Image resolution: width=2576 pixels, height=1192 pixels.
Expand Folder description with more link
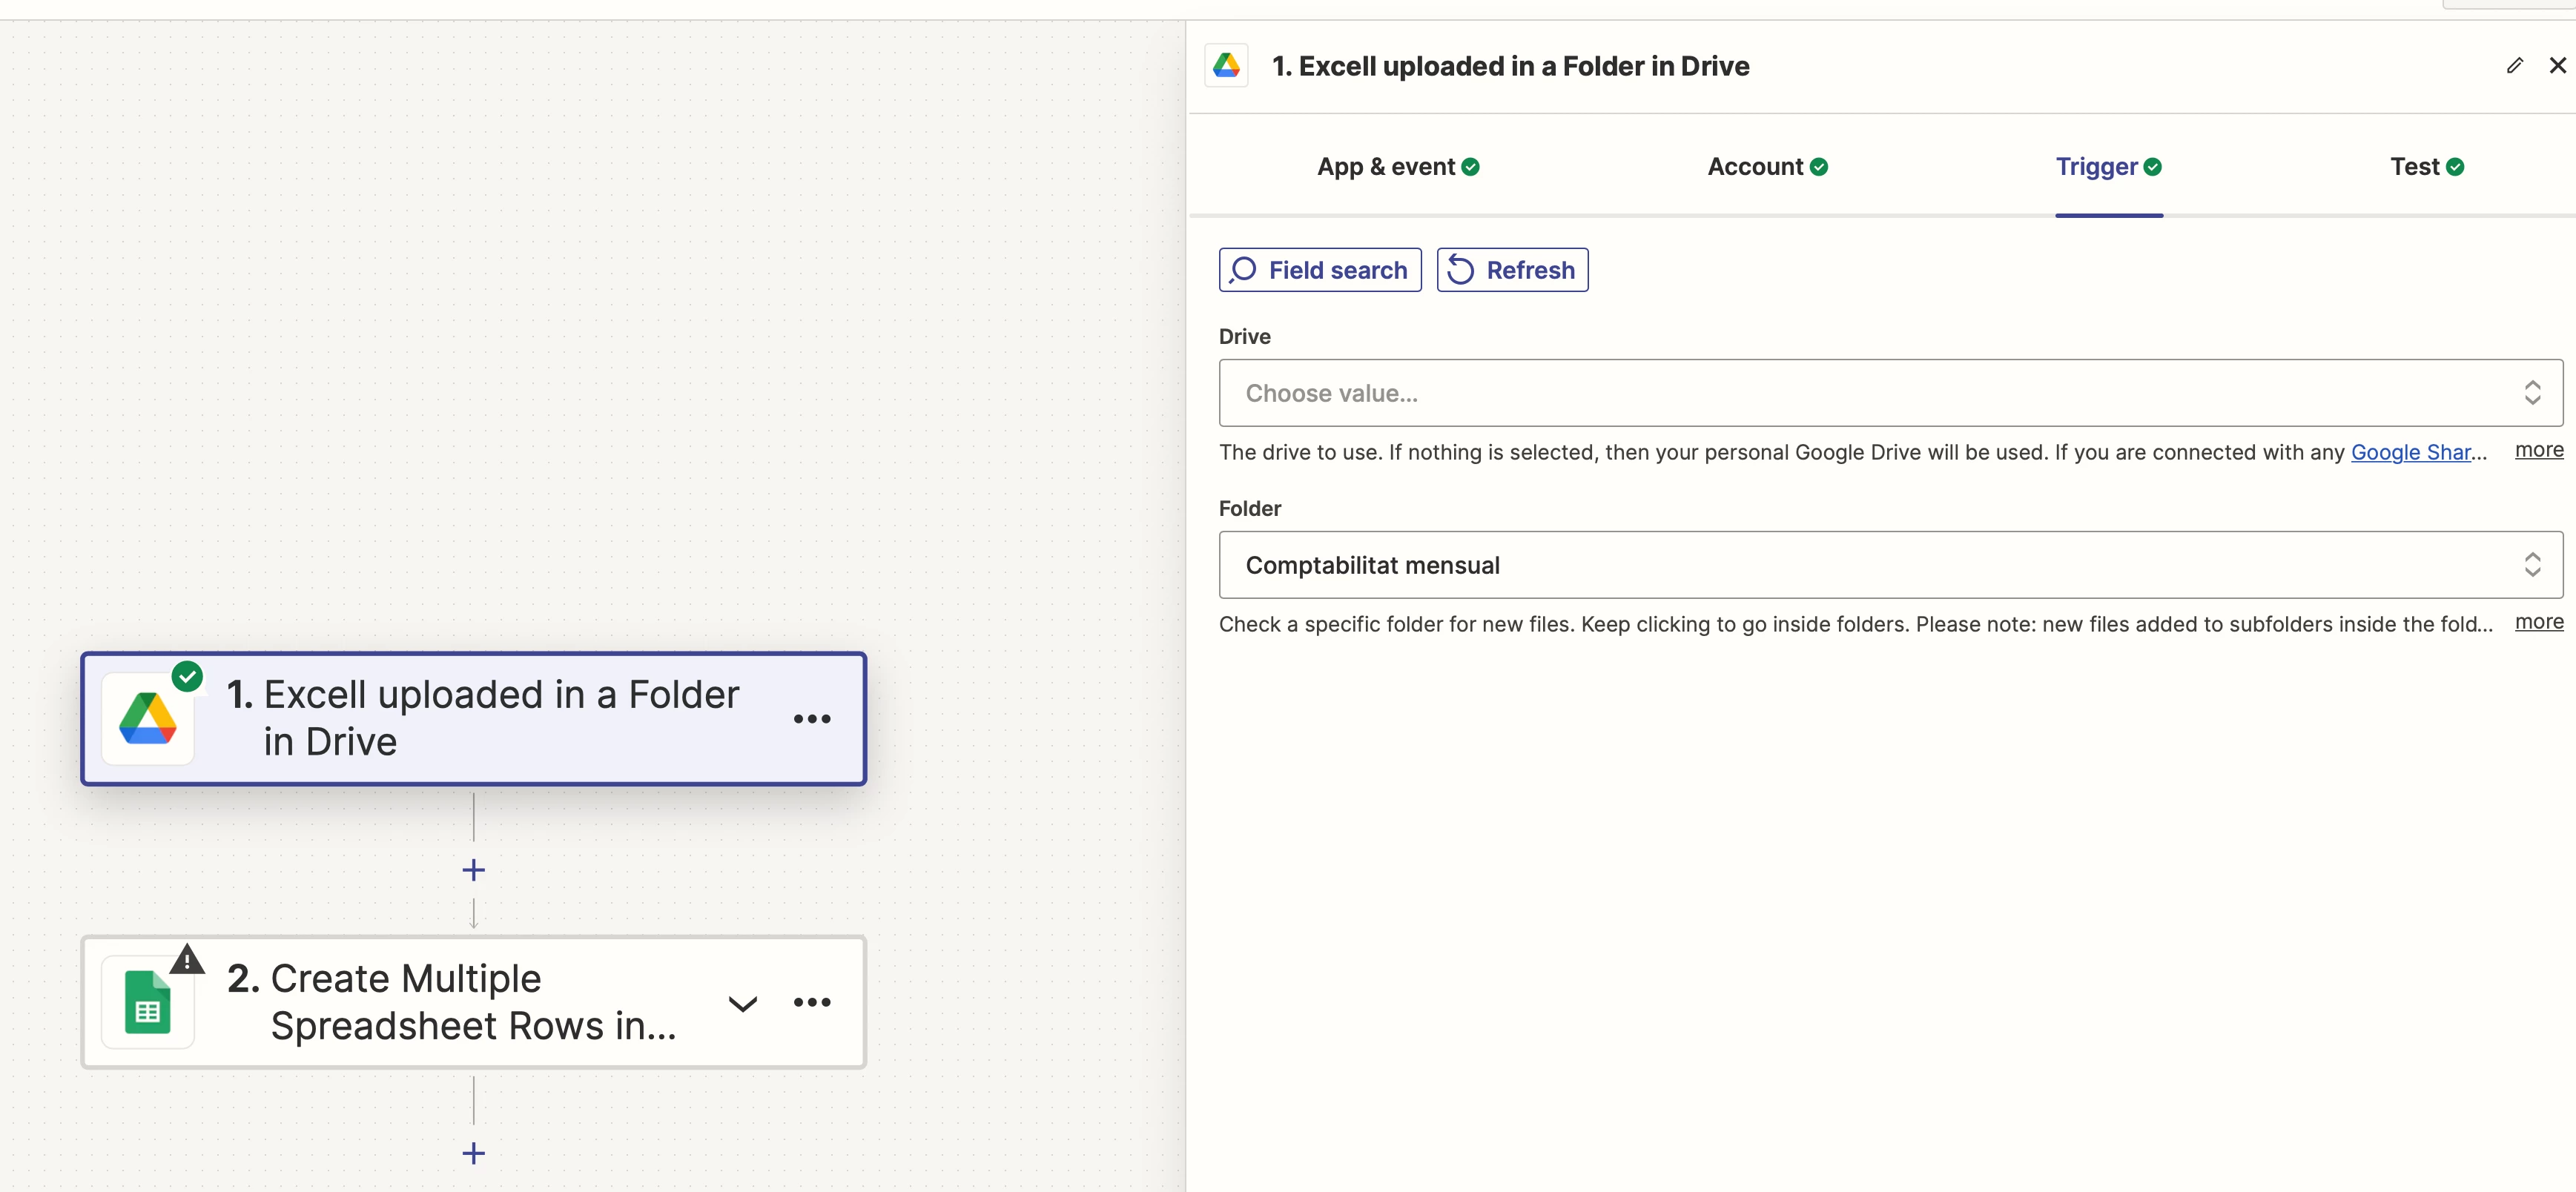coord(2538,622)
